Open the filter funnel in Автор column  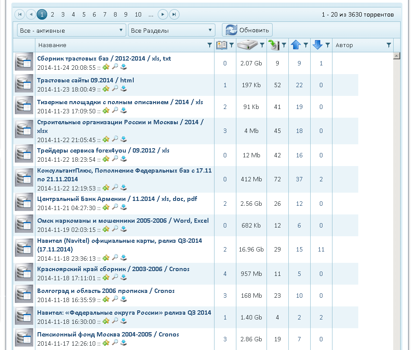pos(388,45)
